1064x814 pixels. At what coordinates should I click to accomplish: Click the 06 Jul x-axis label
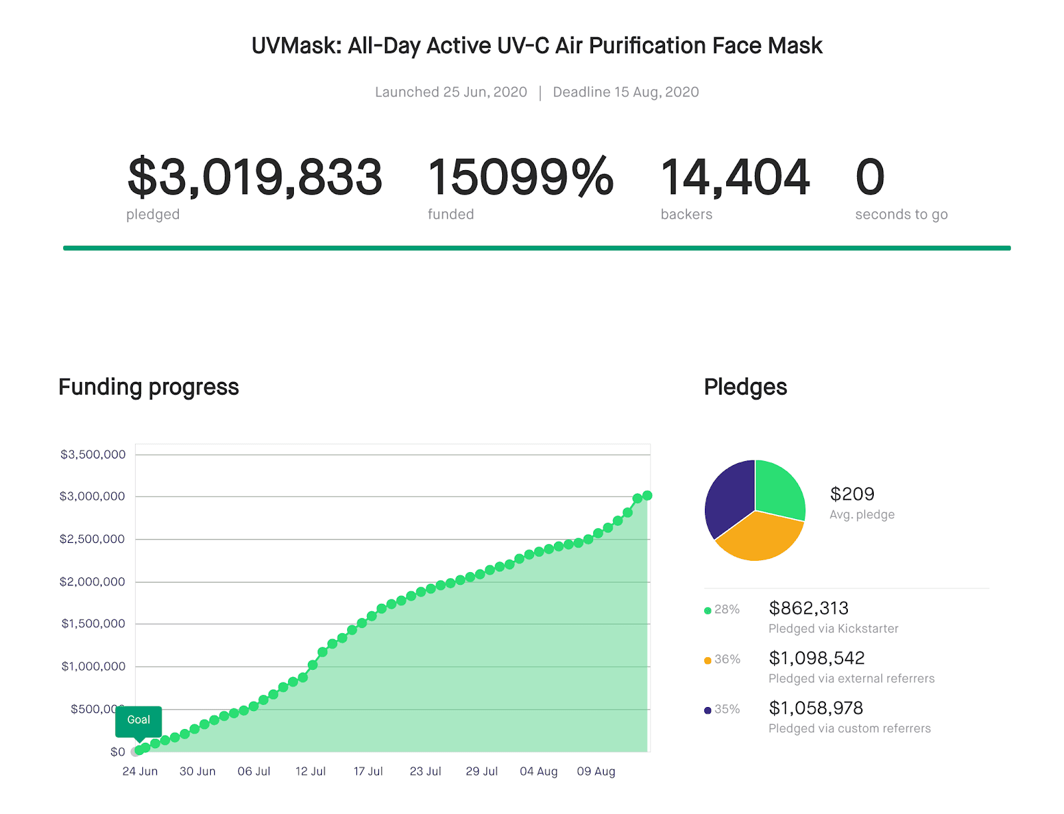coord(254,771)
